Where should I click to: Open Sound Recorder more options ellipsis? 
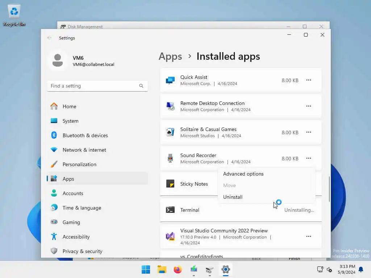(309, 158)
